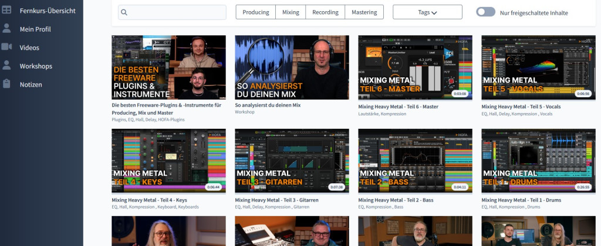Click the Notizen clipboard icon

point(6,84)
